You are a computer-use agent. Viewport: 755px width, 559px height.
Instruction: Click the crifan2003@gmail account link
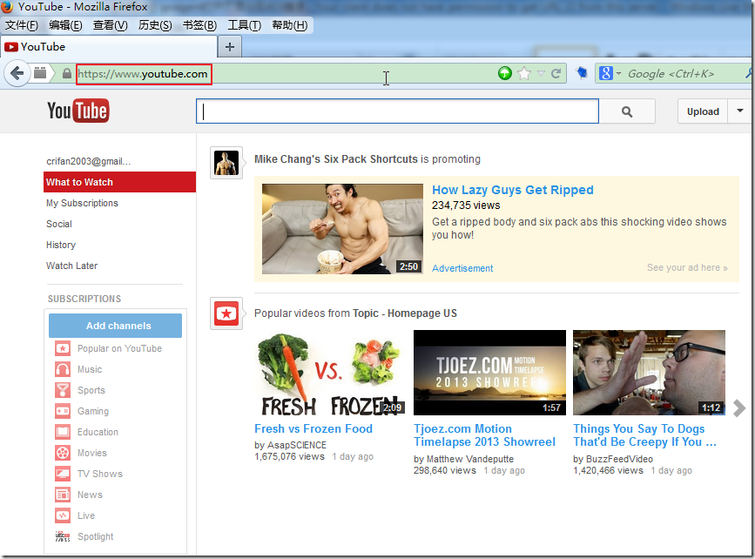(x=89, y=161)
